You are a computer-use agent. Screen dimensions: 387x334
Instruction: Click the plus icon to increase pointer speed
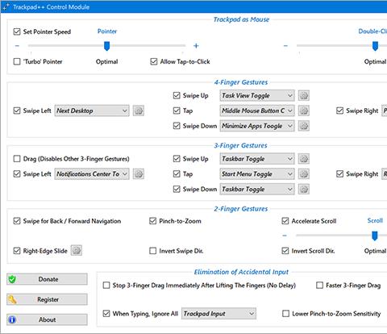click(x=196, y=46)
